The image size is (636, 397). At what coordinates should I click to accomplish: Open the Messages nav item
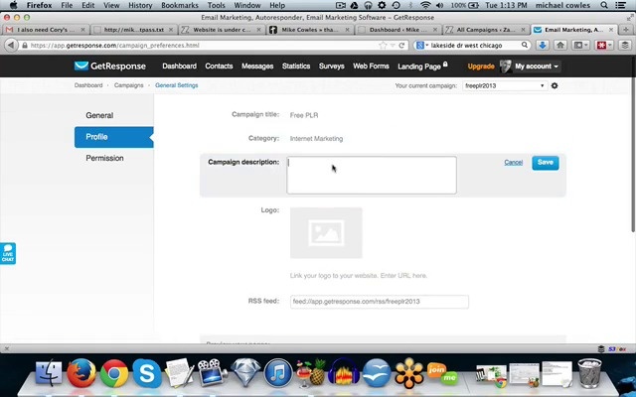click(257, 66)
